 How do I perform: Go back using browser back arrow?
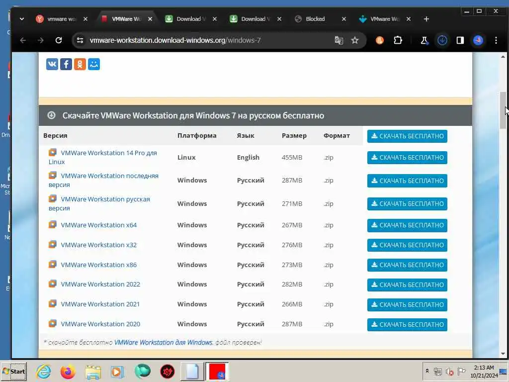pos(23,40)
